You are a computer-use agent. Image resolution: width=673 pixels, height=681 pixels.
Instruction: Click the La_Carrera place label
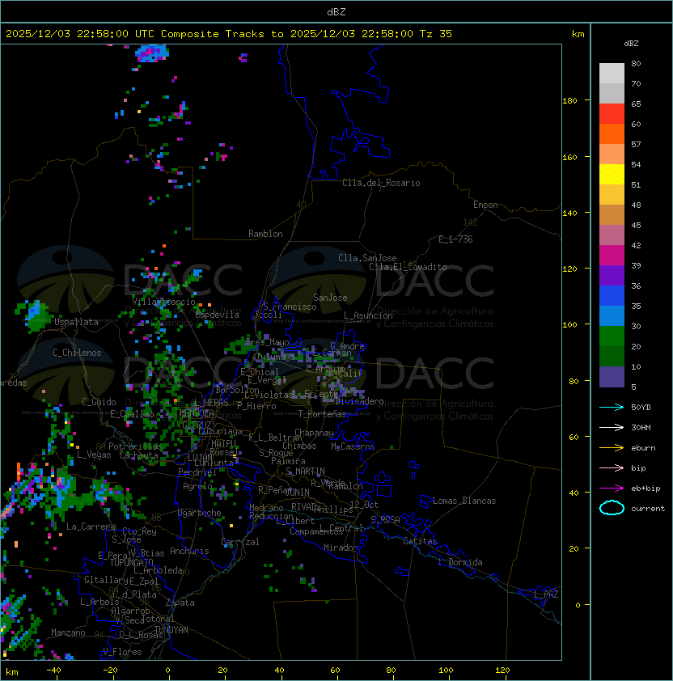91,527
